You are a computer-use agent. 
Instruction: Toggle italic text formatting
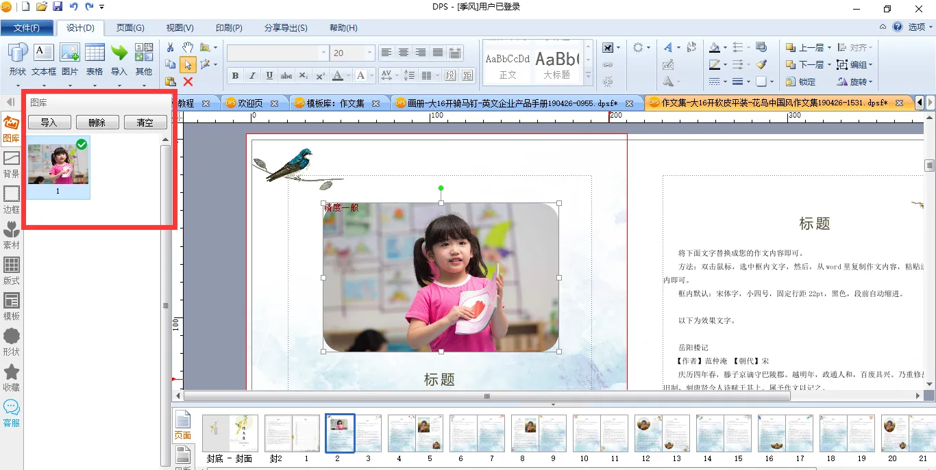[x=252, y=75]
